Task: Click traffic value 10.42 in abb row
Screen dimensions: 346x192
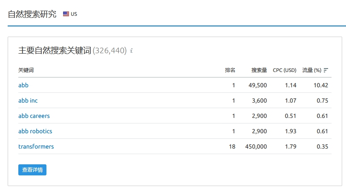Action: pyautogui.click(x=321, y=85)
